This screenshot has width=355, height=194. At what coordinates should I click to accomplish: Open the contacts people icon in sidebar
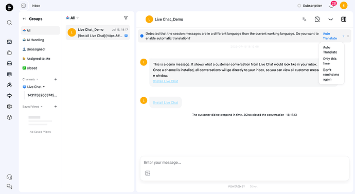(x=9, y=85)
